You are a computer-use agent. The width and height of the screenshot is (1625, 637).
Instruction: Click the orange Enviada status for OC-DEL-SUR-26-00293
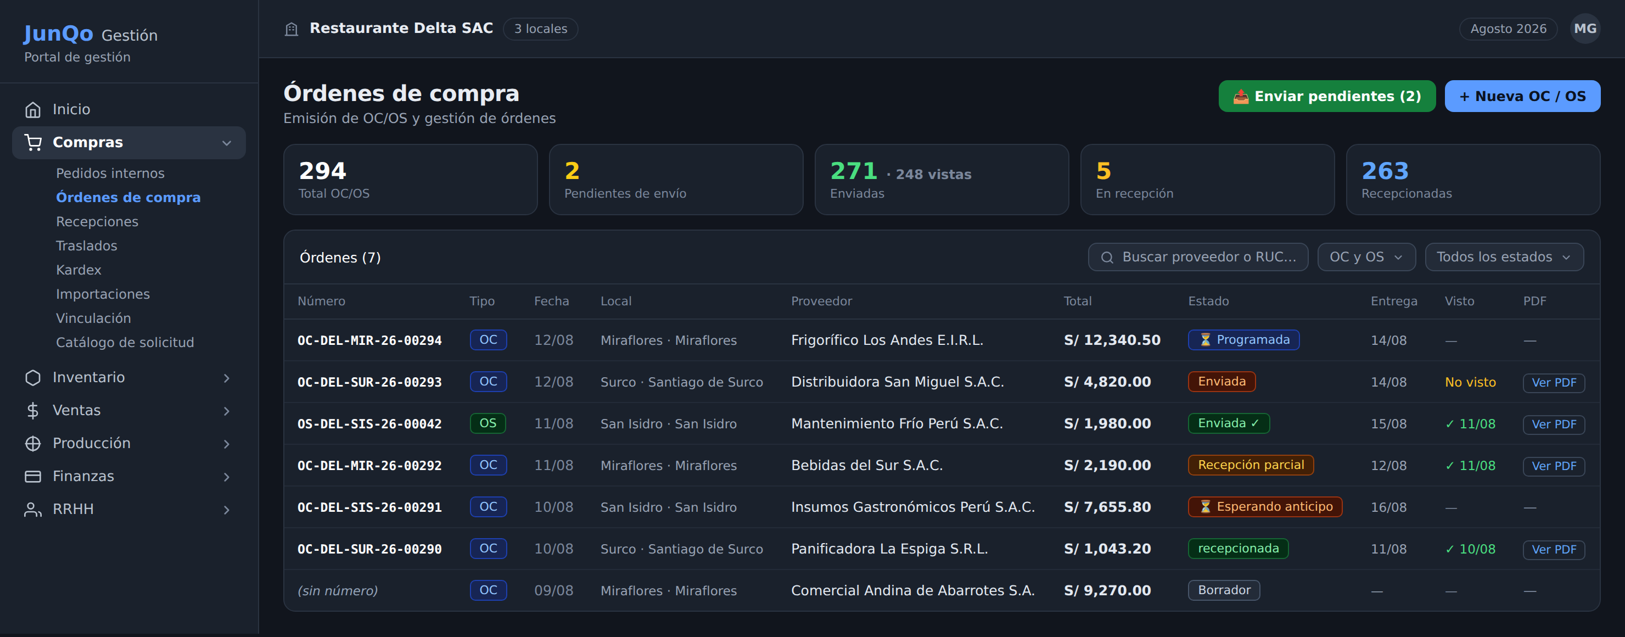coord(1222,382)
